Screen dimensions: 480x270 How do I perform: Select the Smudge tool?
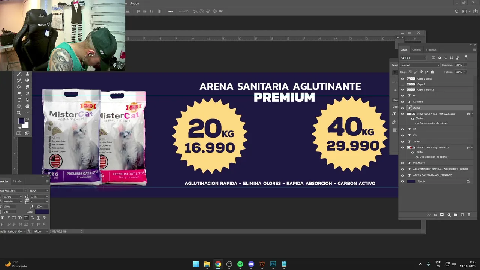[x=27, y=87]
